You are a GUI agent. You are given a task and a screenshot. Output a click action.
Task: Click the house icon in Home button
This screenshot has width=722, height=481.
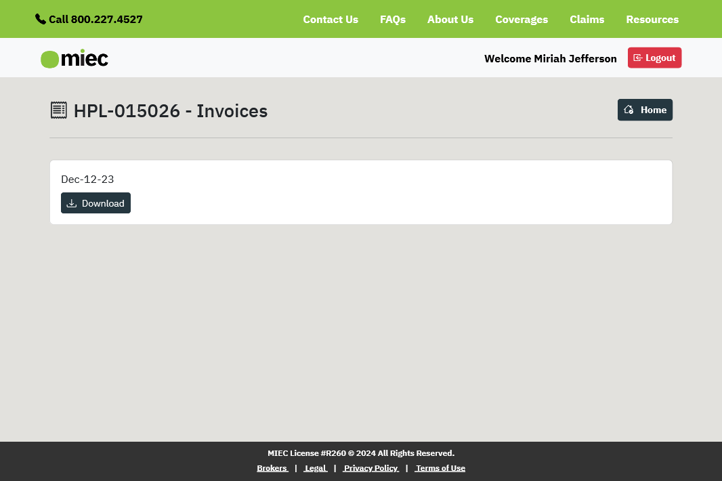pos(629,110)
